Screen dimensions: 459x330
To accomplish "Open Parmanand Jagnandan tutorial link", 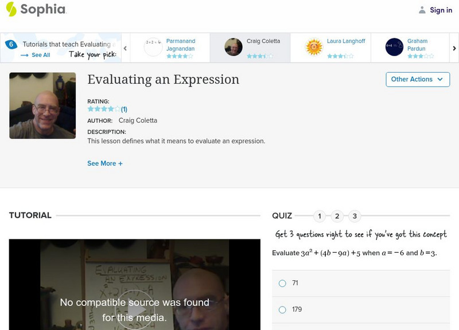I will click(181, 45).
